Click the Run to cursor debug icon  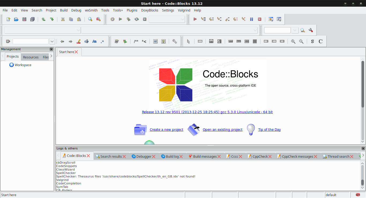click(203, 19)
